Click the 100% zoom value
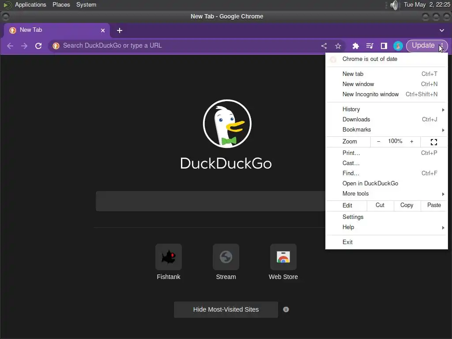This screenshot has height=339, width=452. click(x=395, y=141)
